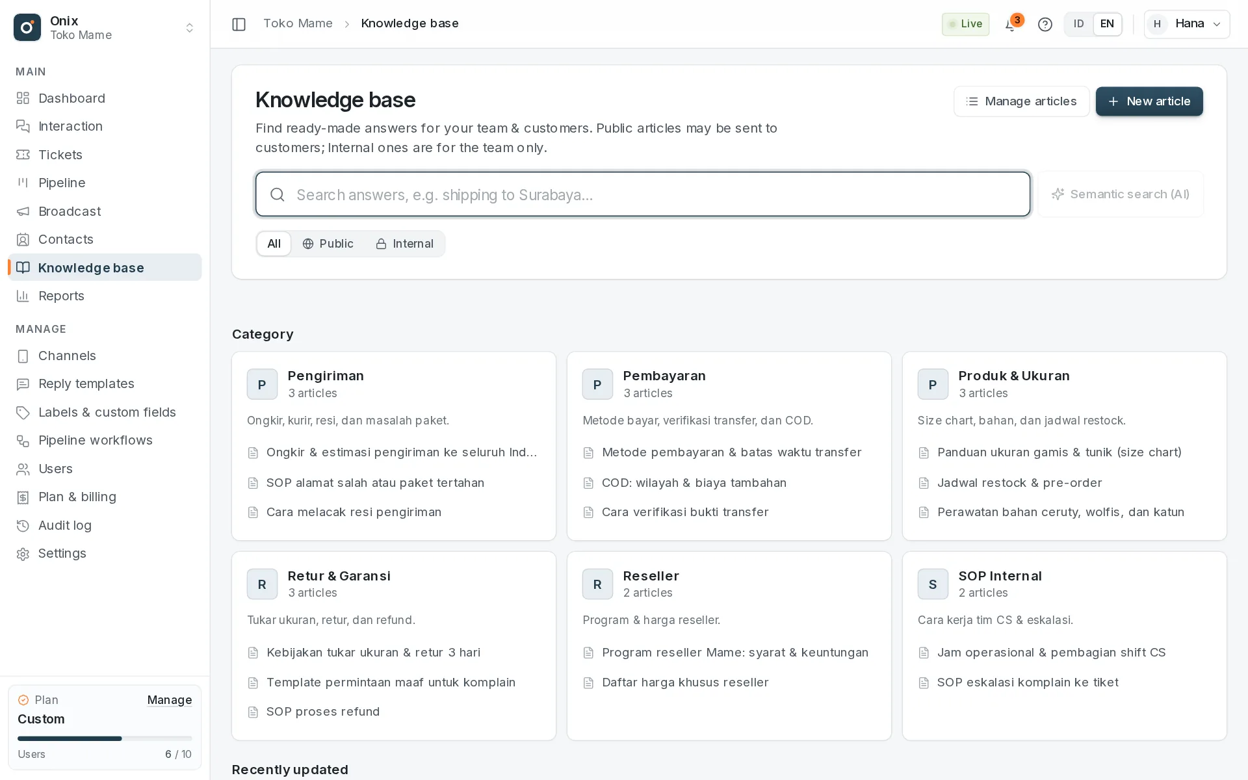Open the notifications bell
The height and width of the screenshot is (780, 1248).
tap(1010, 25)
